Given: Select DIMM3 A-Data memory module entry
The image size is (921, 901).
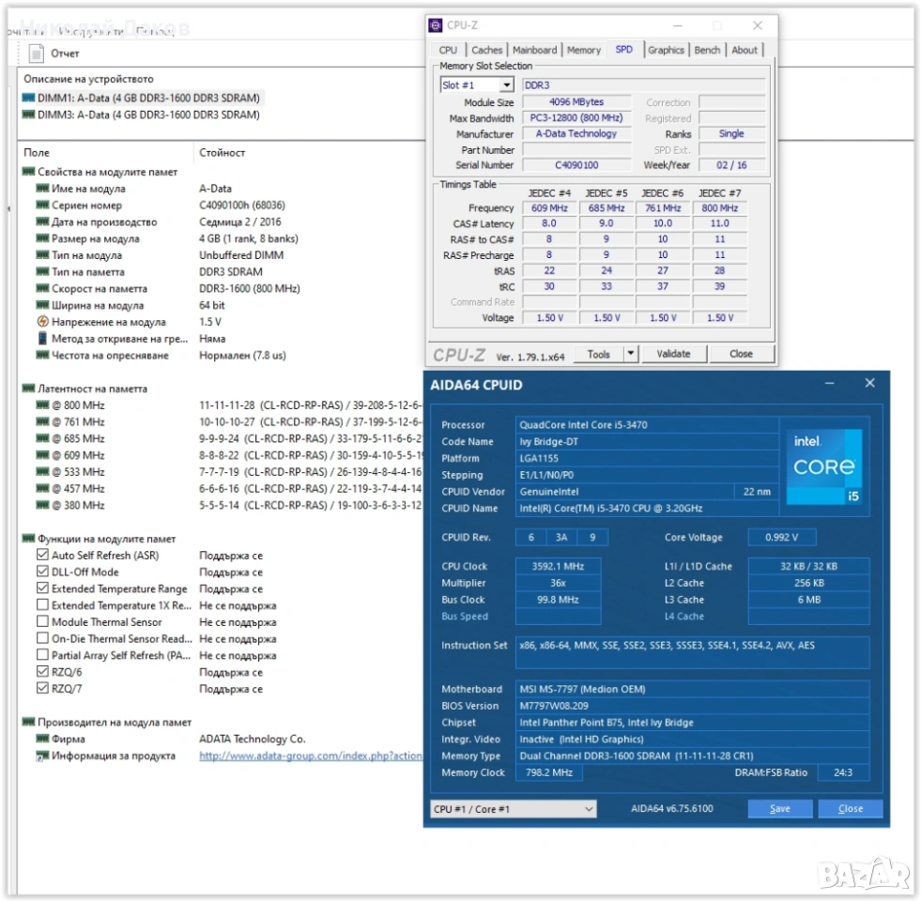Looking at the screenshot, I should [x=141, y=115].
